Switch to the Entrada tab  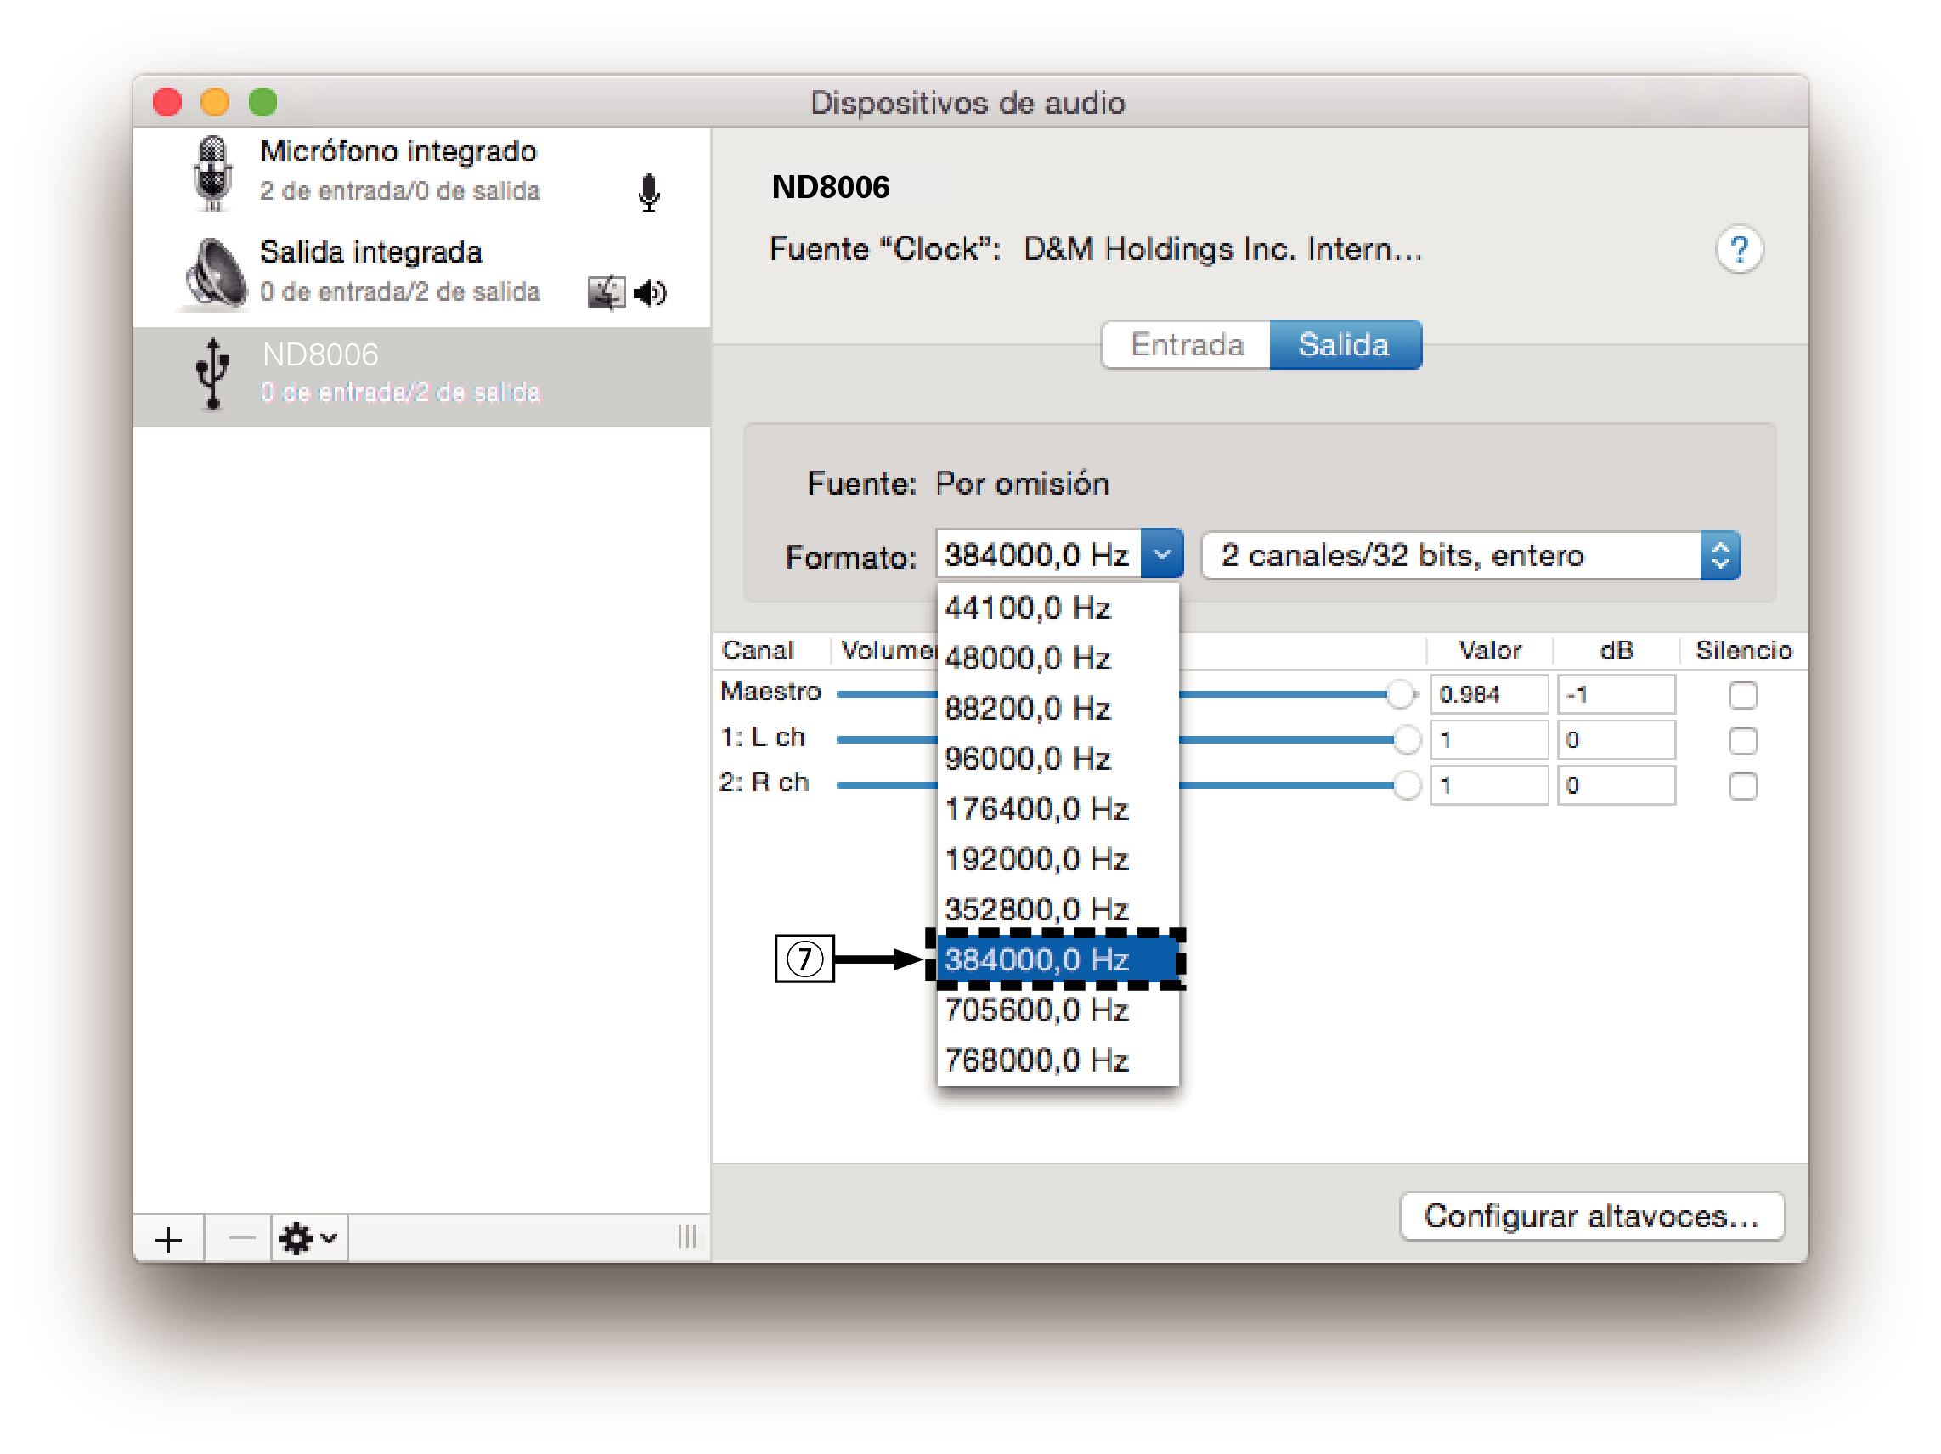click(1186, 344)
